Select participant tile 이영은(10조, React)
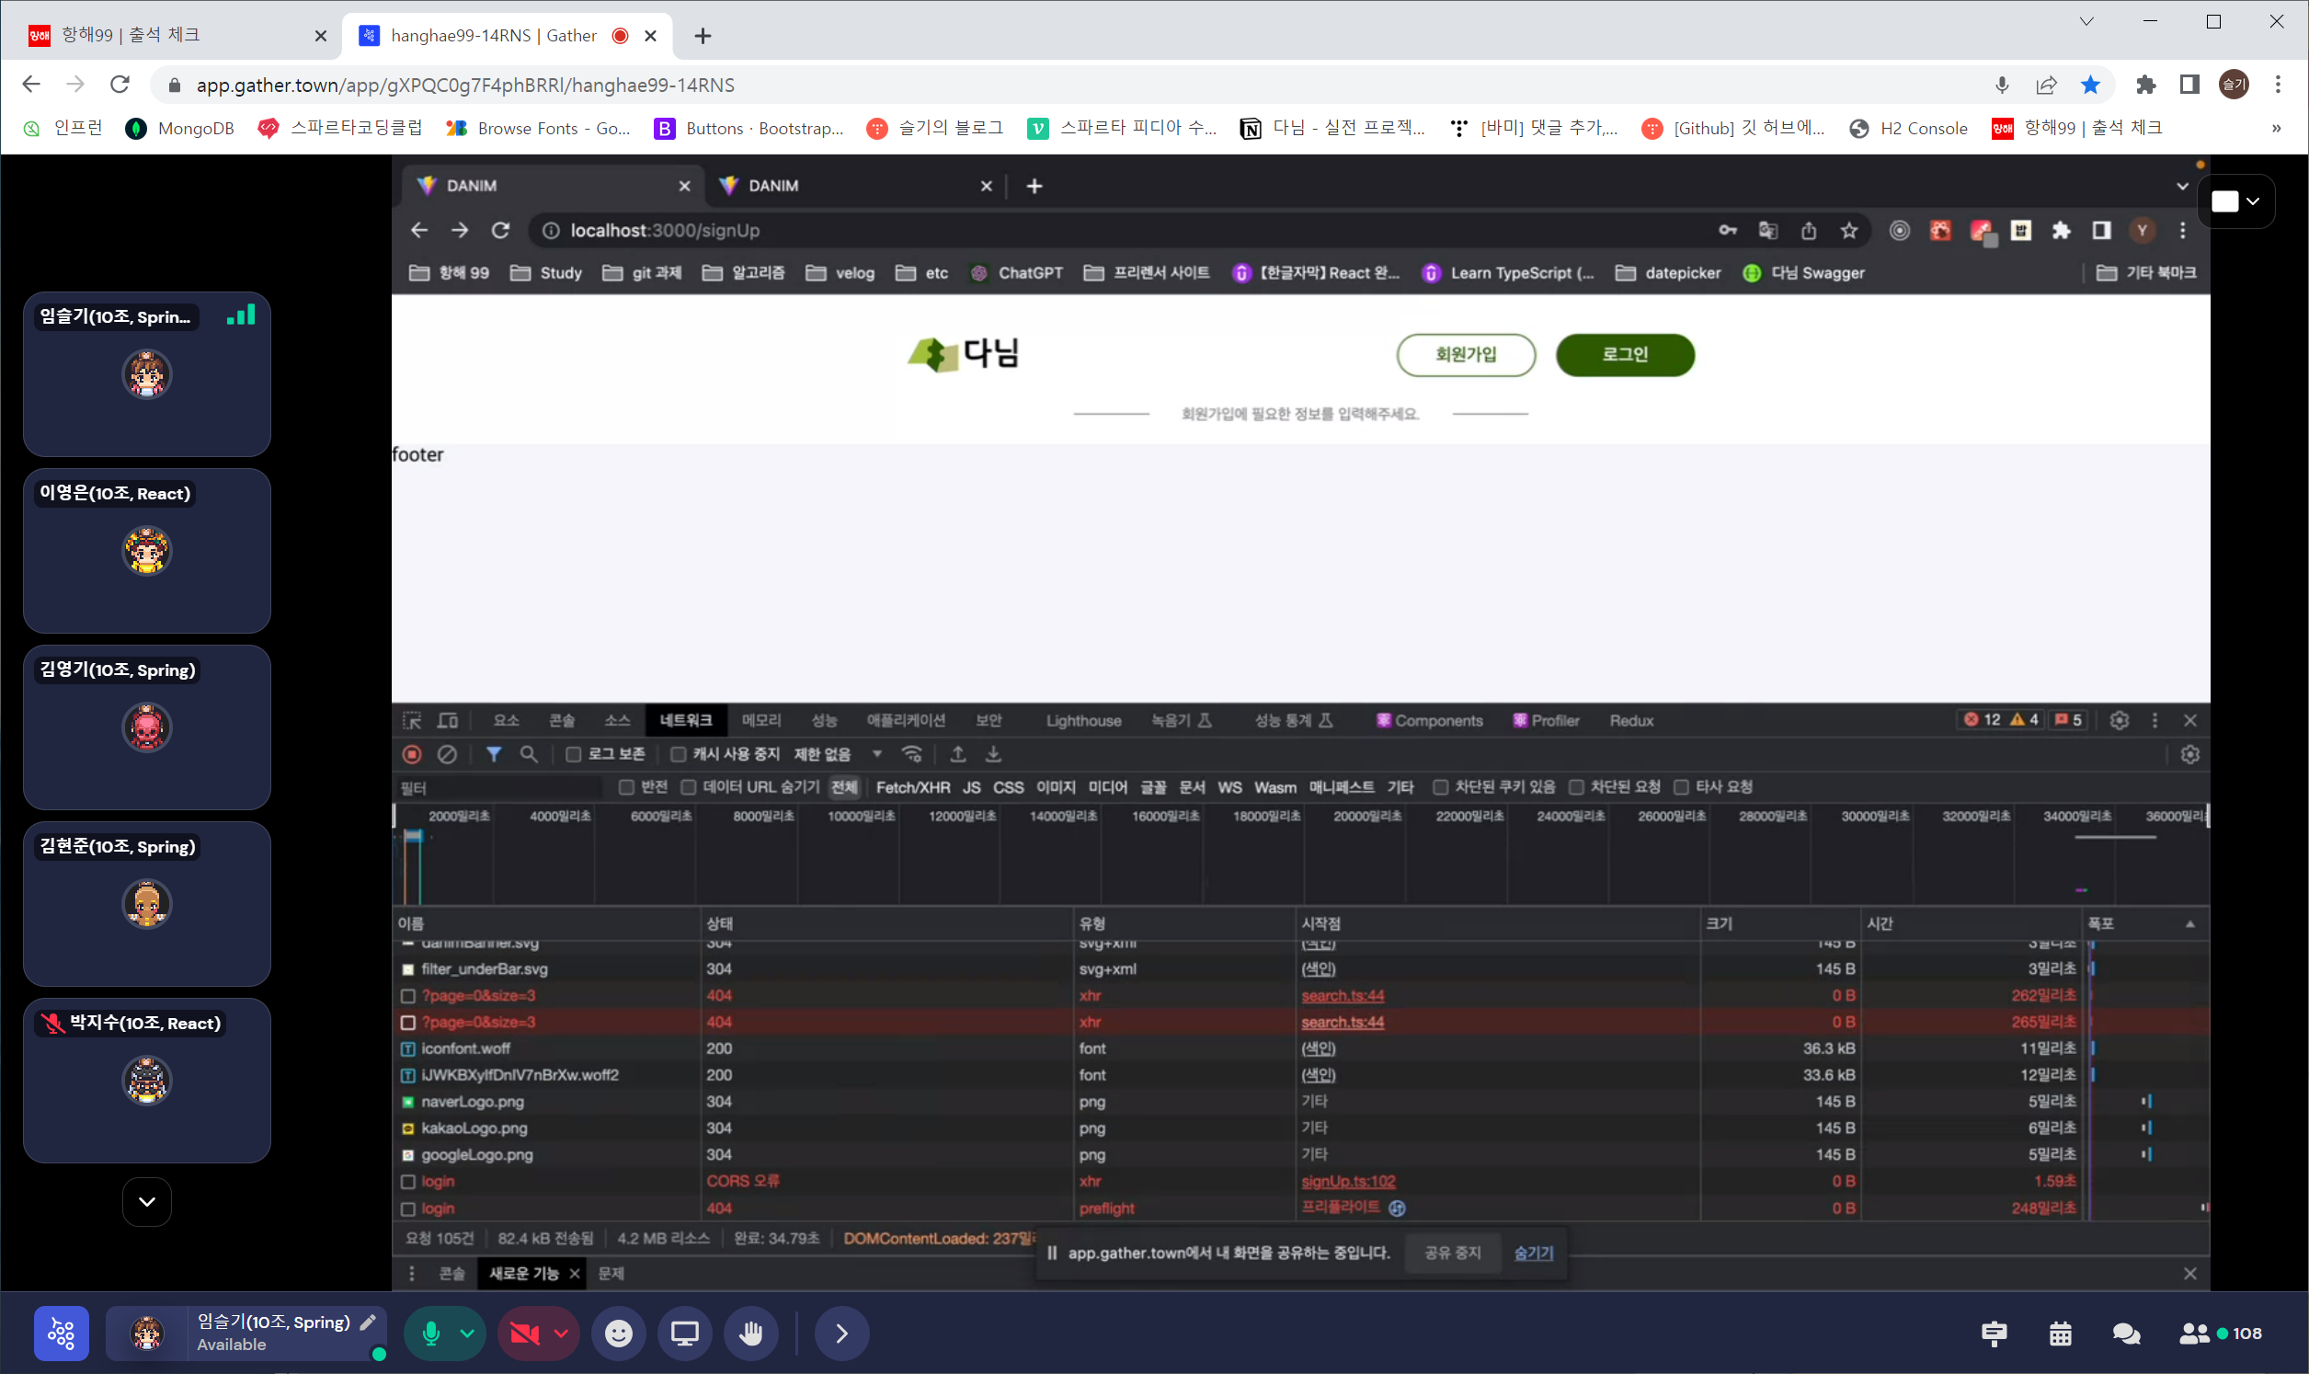This screenshot has height=1374, width=2309. click(x=146, y=551)
